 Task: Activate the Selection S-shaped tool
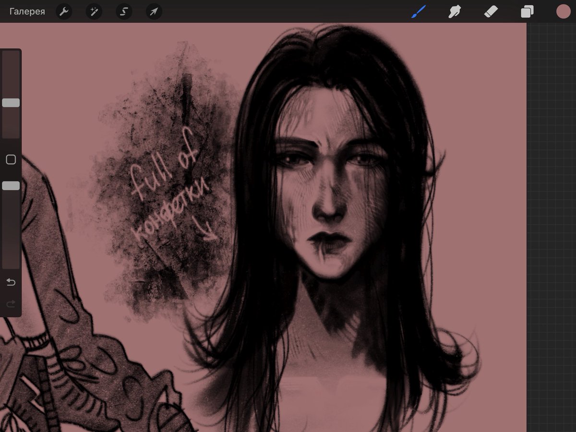[x=124, y=12]
